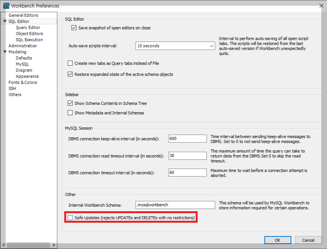The height and width of the screenshot is (249, 327).
Task: Select Administration in the sidebar
Action: [23, 46]
